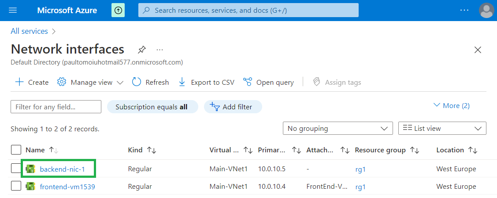Click the Subscription equals all filter
497x198 pixels.
152,107
